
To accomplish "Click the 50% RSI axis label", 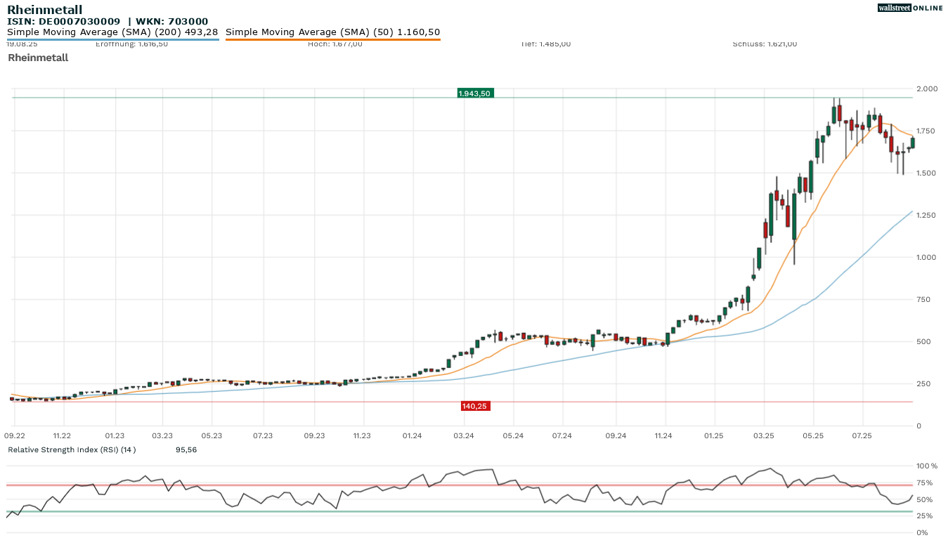I will [x=925, y=499].
